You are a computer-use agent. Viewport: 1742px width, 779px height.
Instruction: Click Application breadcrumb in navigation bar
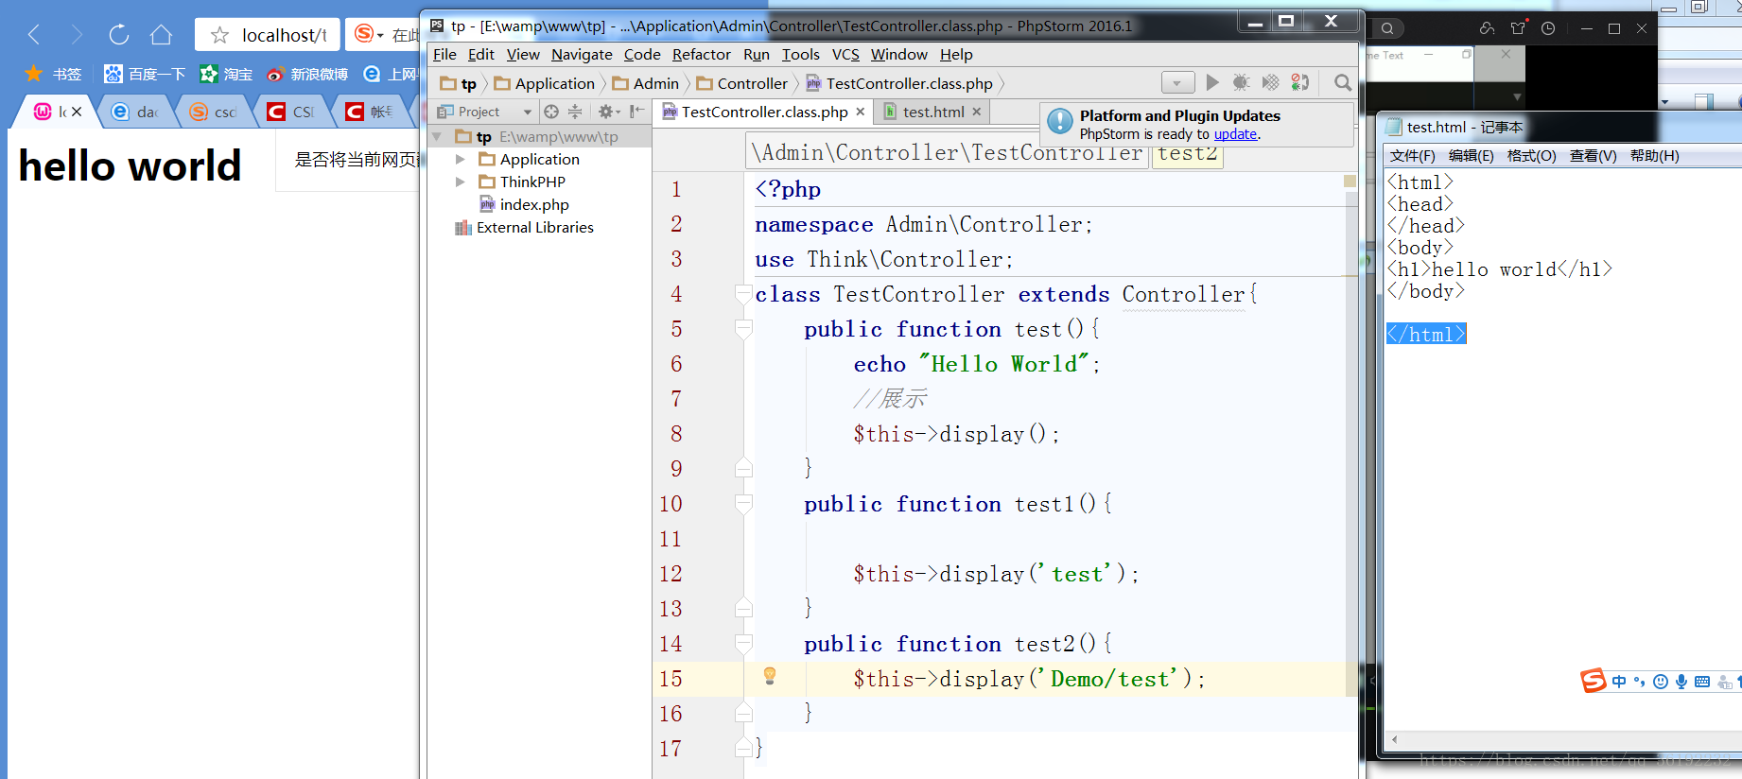545,83
